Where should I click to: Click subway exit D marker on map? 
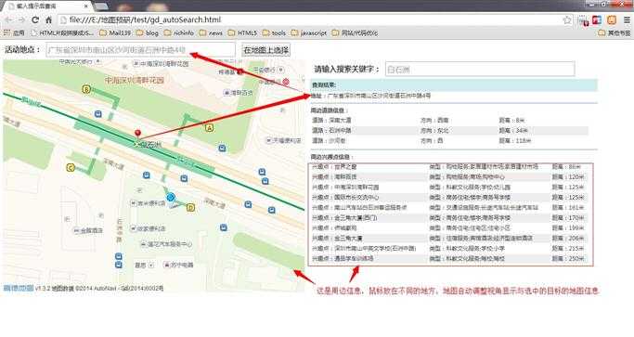(190, 208)
